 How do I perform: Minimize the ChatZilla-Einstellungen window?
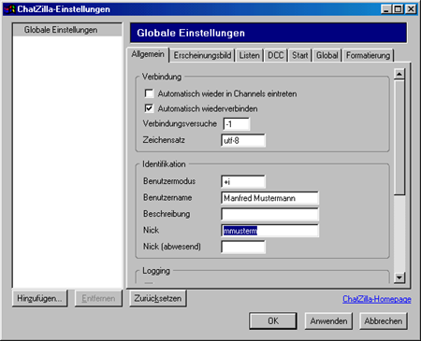pos(386,9)
